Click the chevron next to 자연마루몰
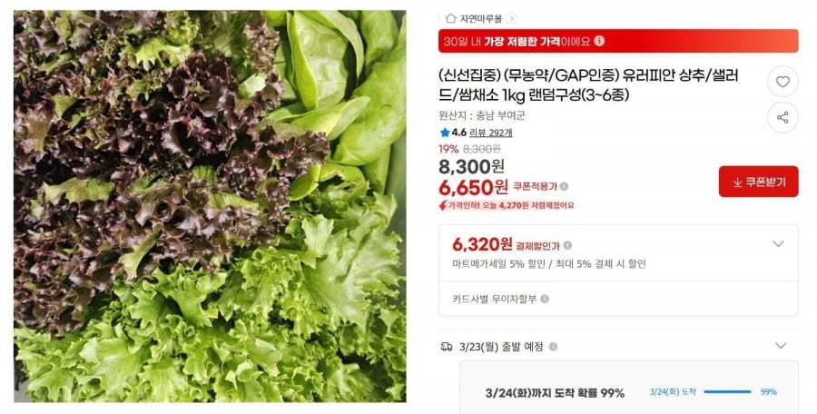 click(512, 19)
